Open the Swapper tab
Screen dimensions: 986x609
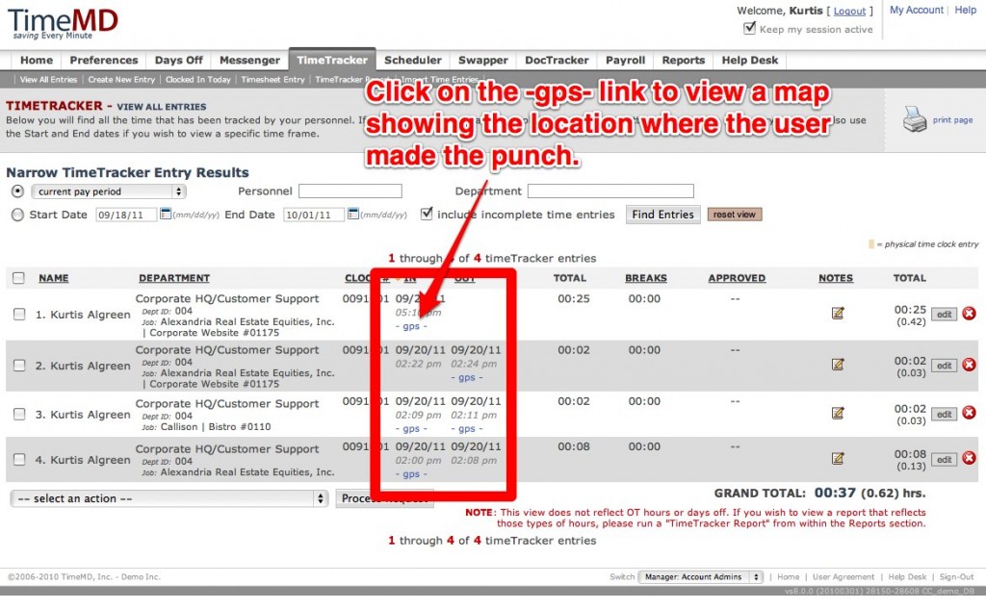pos(483,61)
